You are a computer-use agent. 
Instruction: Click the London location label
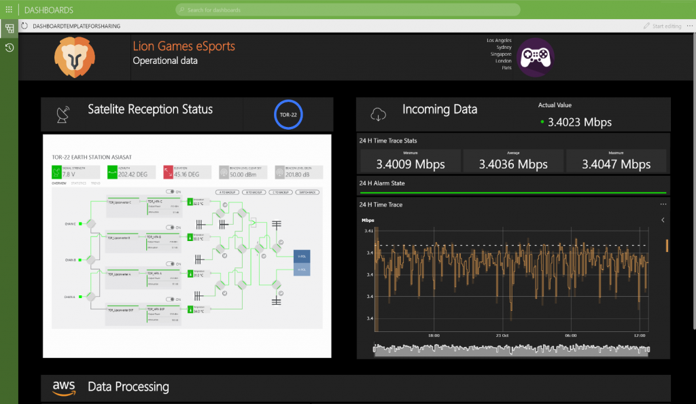pos(504,60)
